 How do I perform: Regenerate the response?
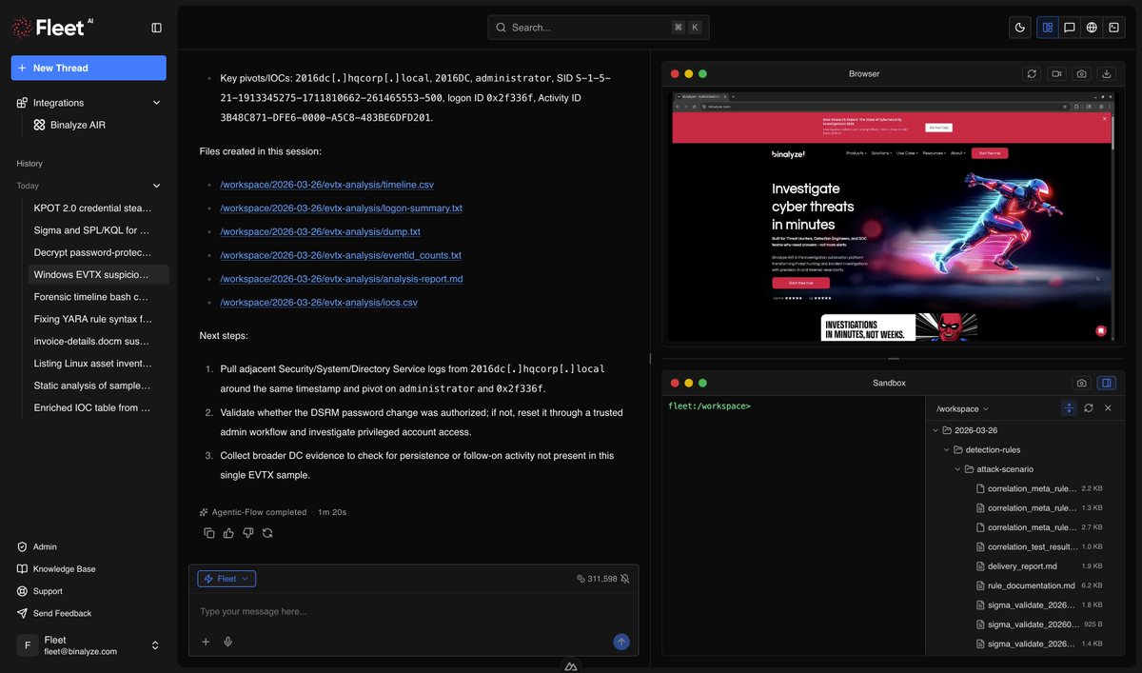pos(267,533)
